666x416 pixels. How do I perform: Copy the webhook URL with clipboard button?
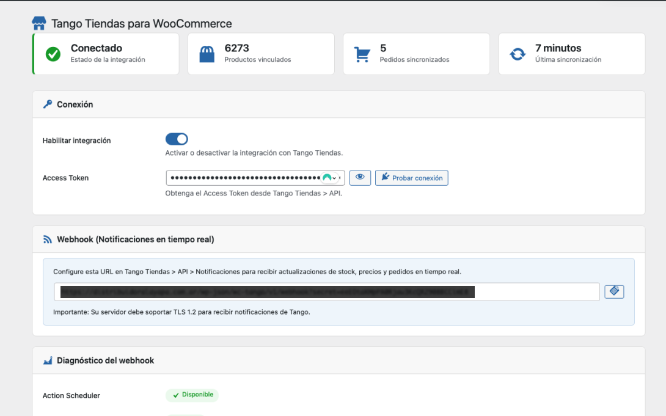614,291
